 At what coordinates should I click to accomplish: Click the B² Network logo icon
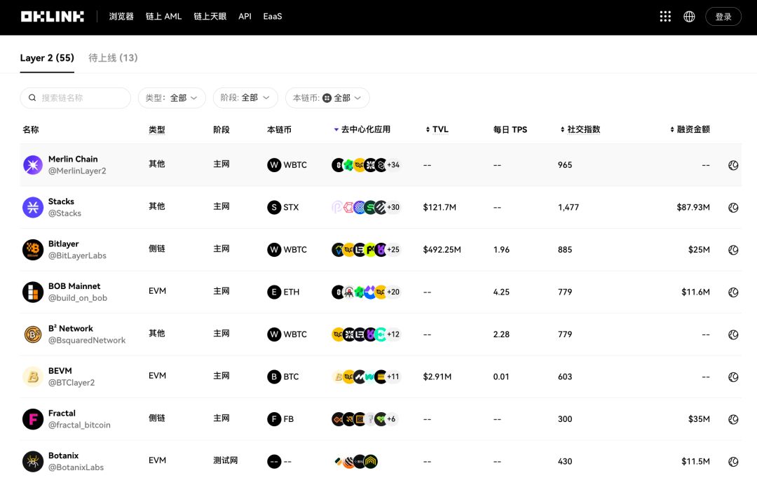click(33, 334)
